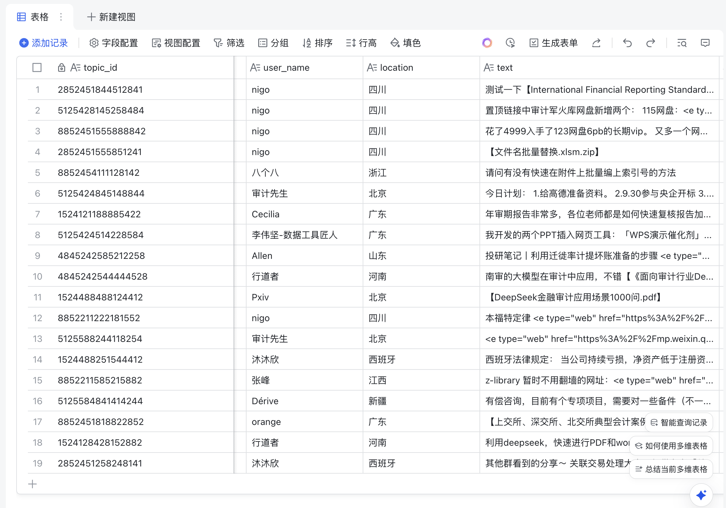Click the colorful AI ring icon
The image size is (726, 508).
tap(487, 43)
